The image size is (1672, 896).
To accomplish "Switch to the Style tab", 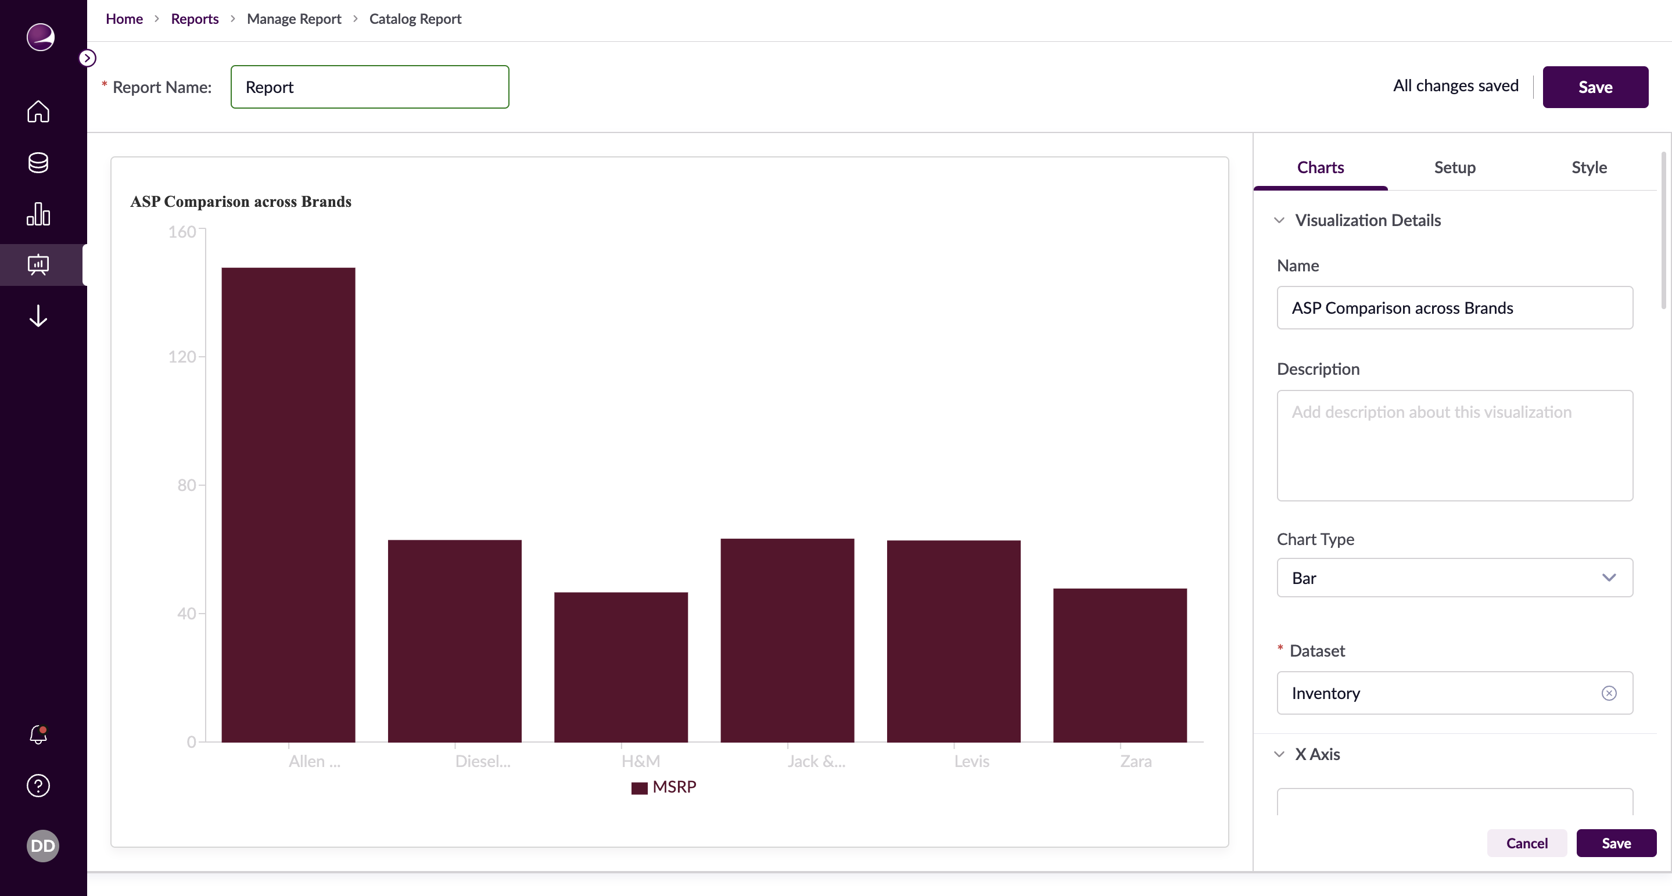I will click(1589, 167).
